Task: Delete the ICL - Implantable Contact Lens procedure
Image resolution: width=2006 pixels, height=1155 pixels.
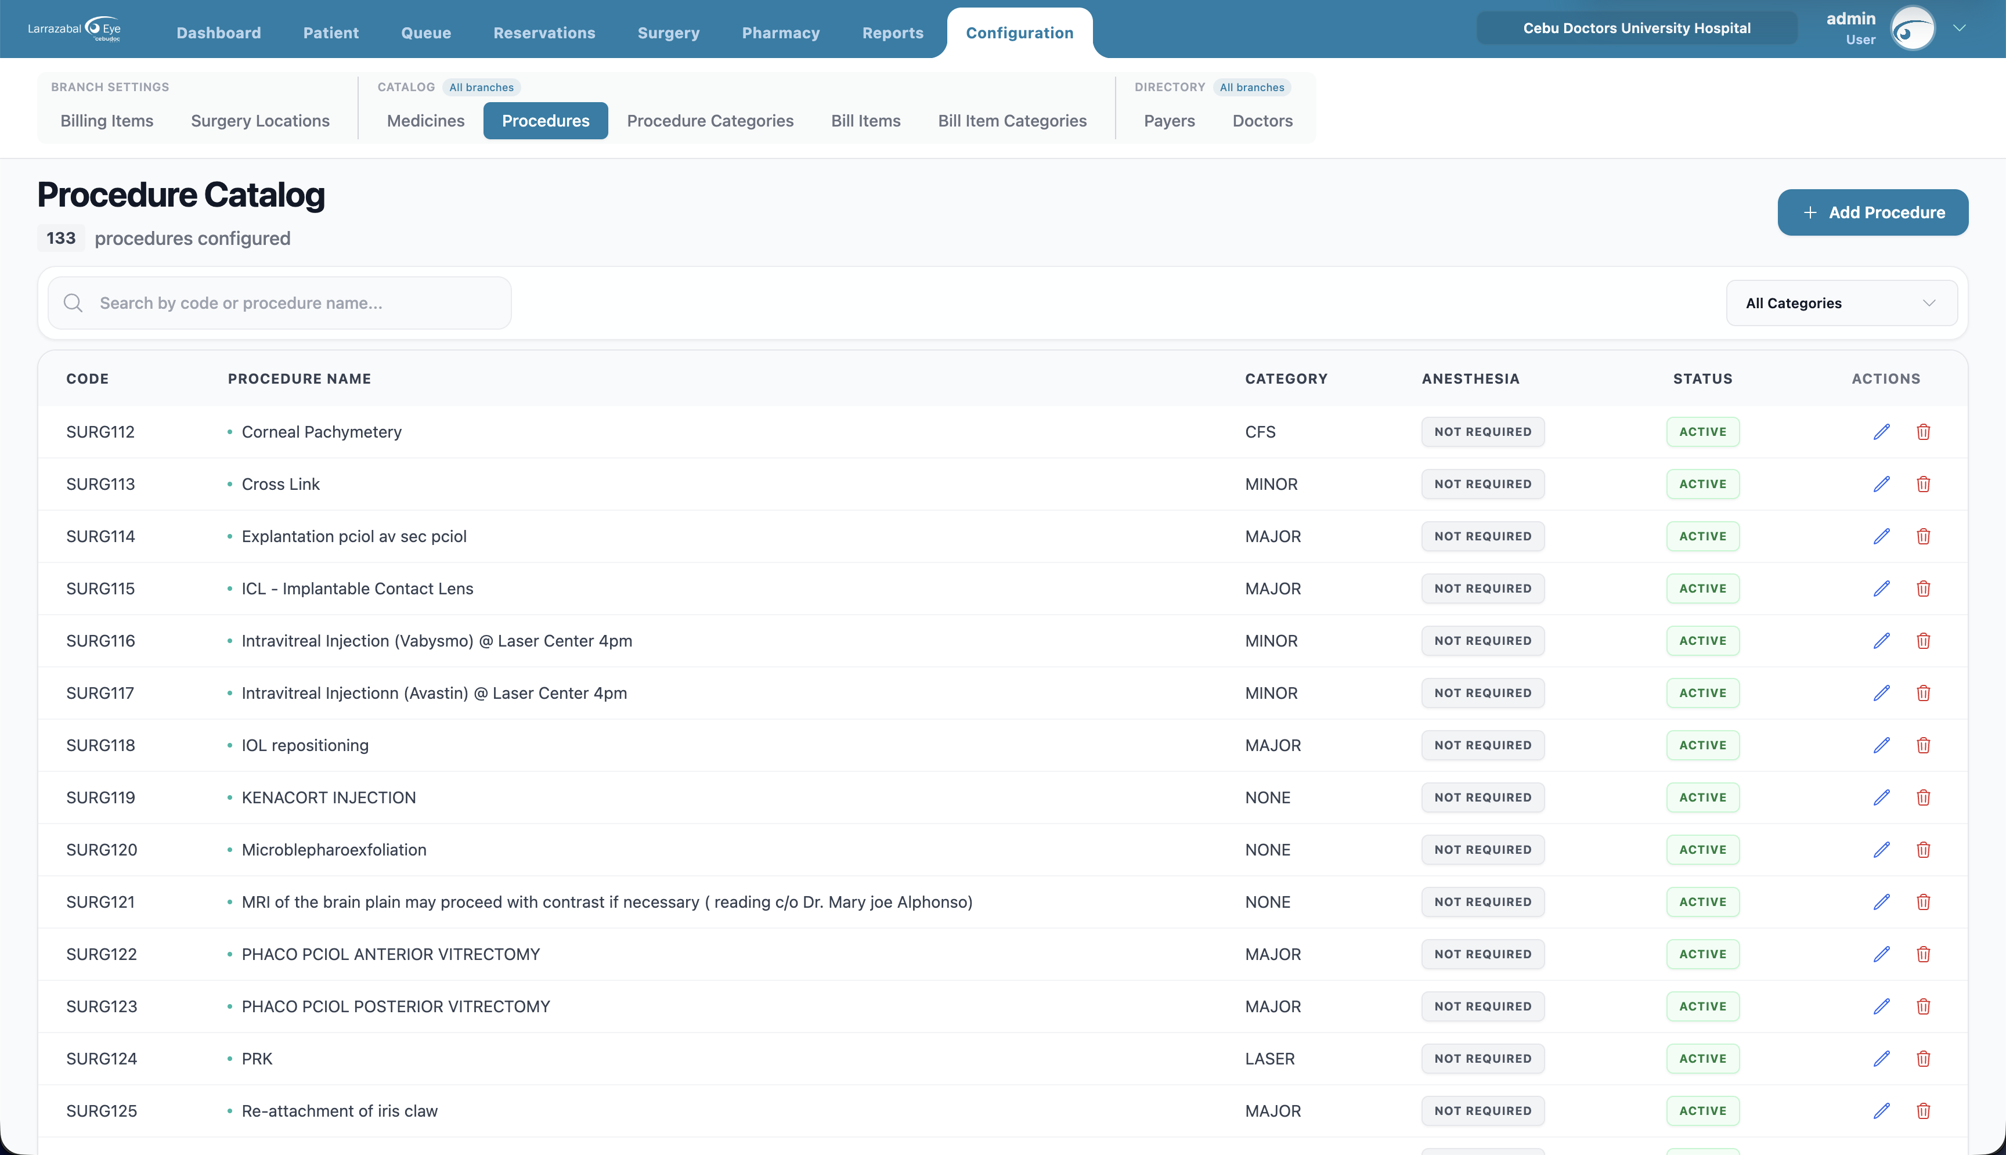Action: 1924,589
